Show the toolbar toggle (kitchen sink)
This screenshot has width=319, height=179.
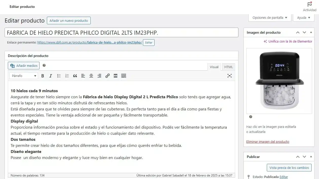124,76
